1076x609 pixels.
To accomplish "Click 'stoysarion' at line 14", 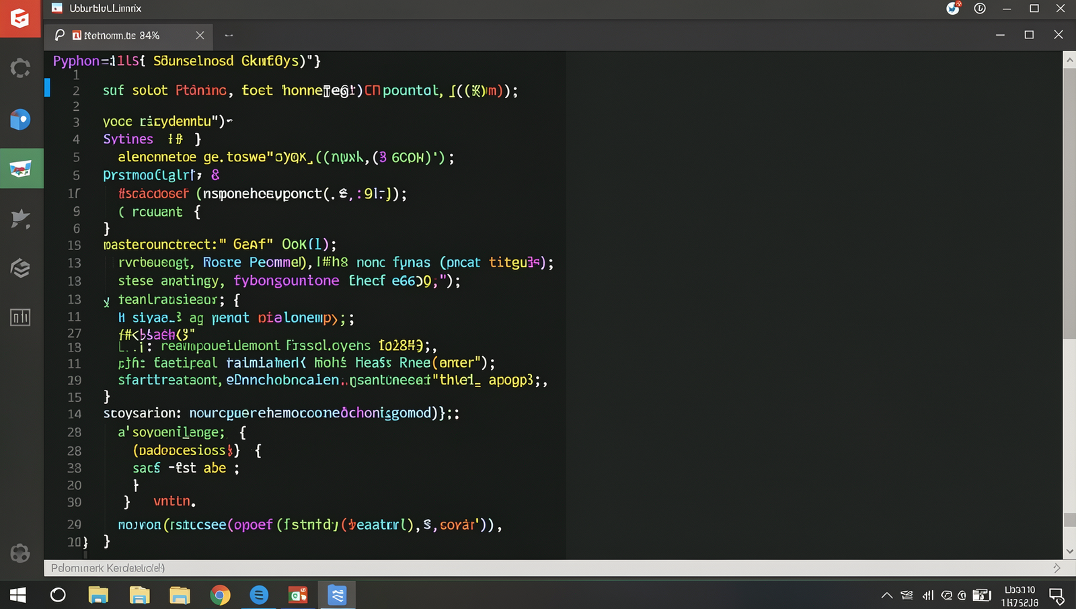I will (140, 413).
